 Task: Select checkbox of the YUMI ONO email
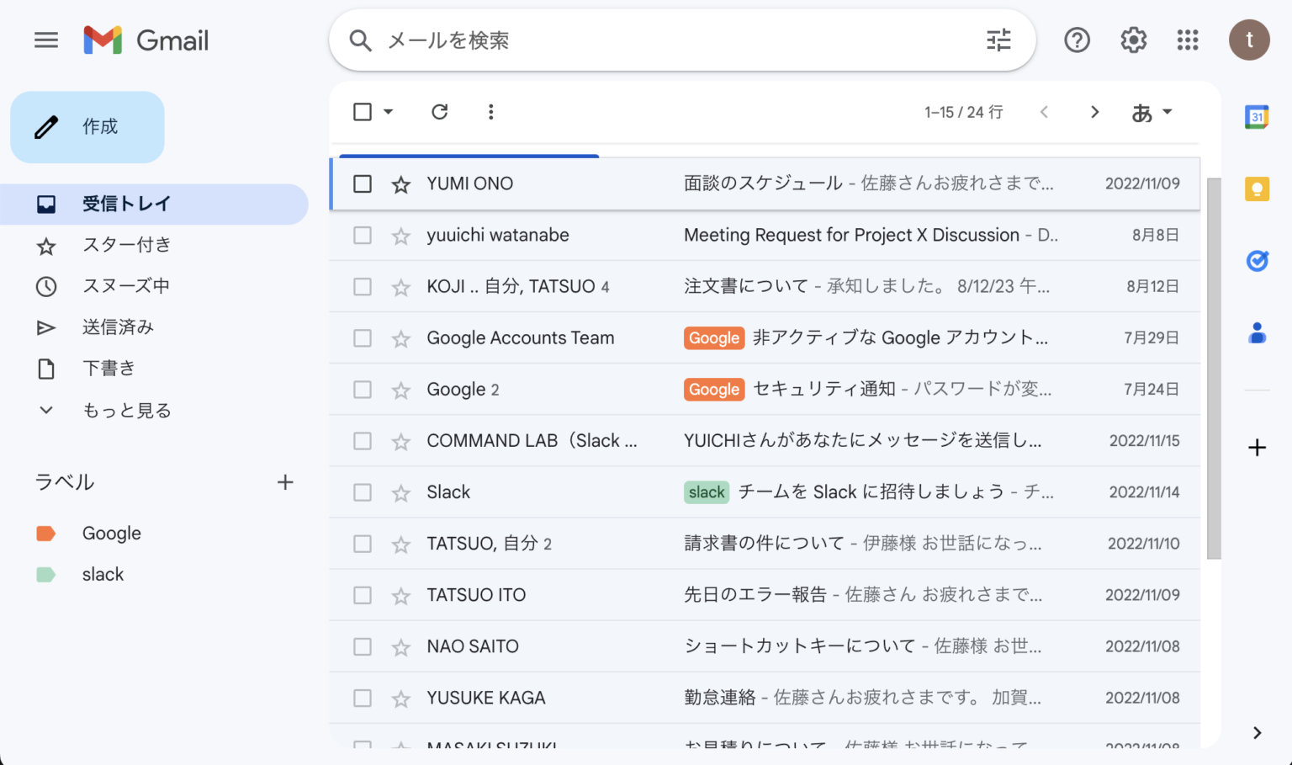coord(363,183)
